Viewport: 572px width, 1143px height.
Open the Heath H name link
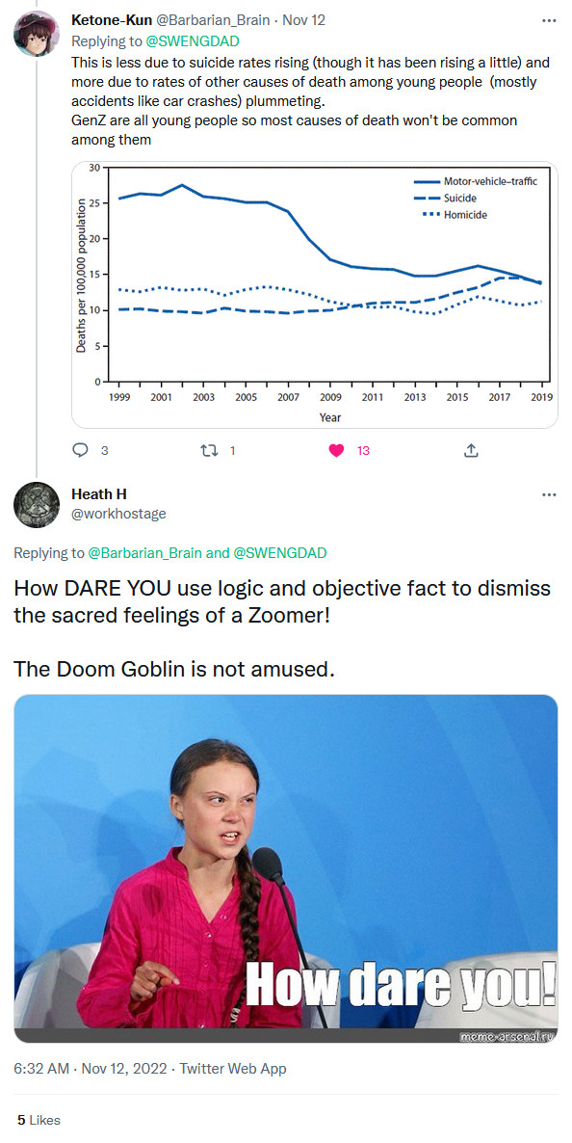coord(98,494)
